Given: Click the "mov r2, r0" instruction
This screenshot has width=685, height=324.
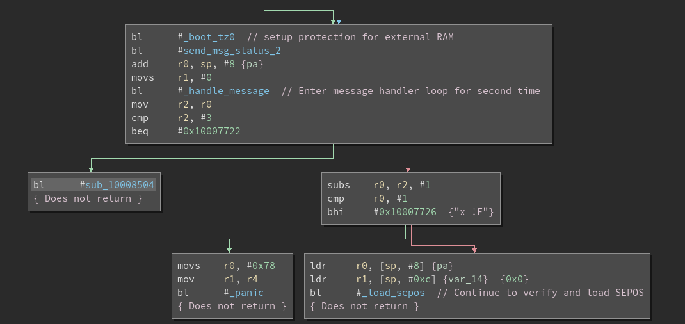Looking at the screenshot, I should 171,104.
